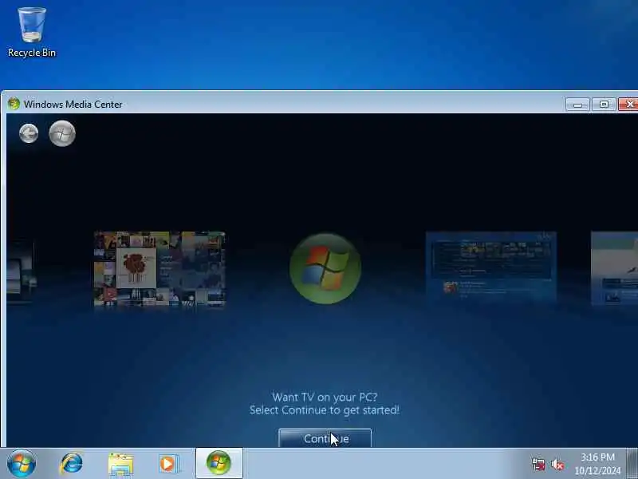Click the Show desktop strip

coord(632,464)
